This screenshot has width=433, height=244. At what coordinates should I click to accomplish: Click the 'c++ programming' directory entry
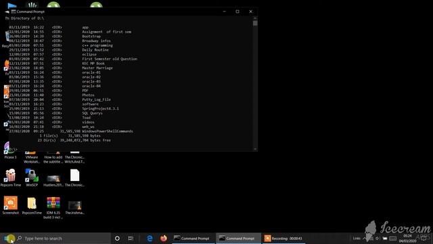click(97, 45)
